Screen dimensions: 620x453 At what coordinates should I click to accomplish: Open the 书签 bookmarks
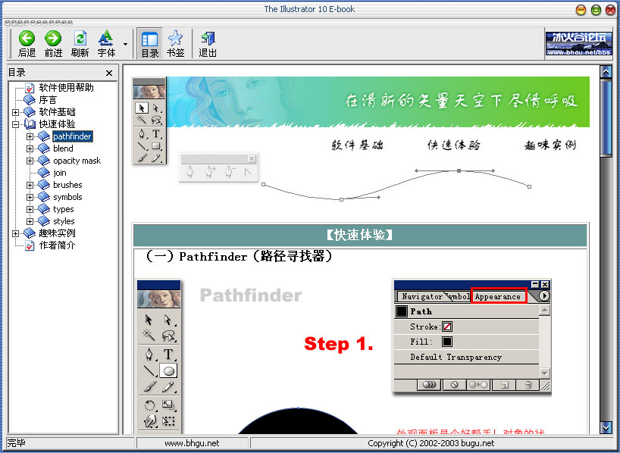tap(176, 44)
